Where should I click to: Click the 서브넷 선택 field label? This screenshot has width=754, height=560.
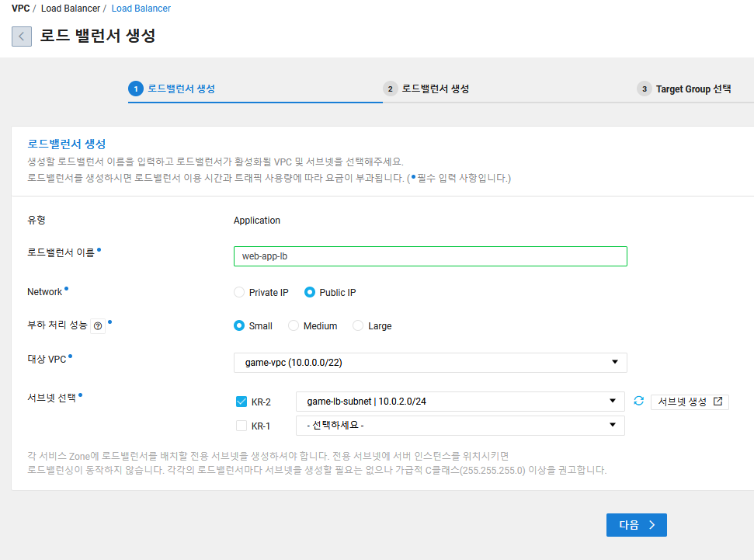[51, 398]
